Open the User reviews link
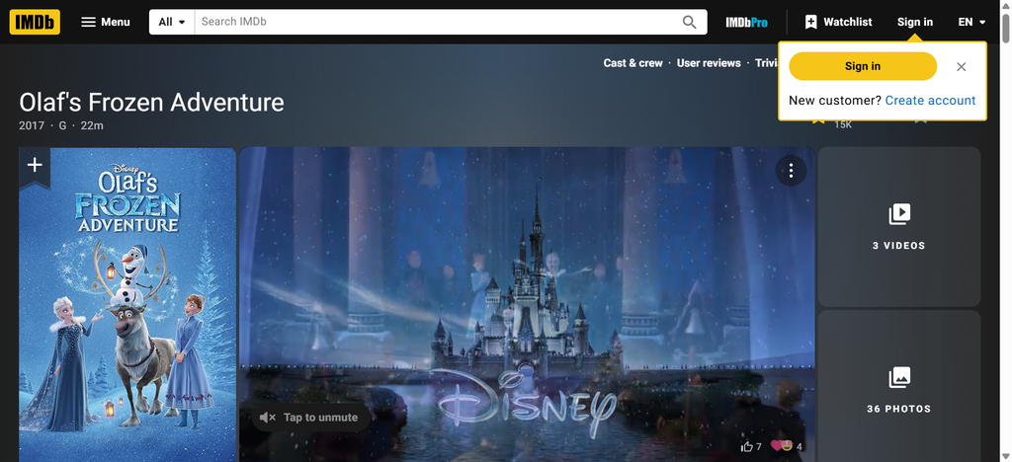1012x462 pixels. (x=709, y=63)
